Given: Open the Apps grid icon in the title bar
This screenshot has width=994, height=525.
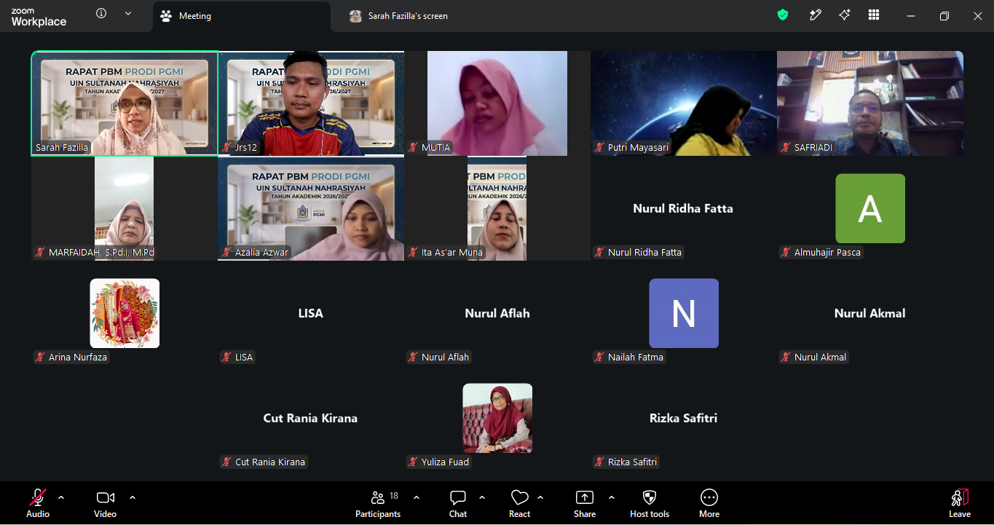Looking at the screenshot, I should coord(874,15).
